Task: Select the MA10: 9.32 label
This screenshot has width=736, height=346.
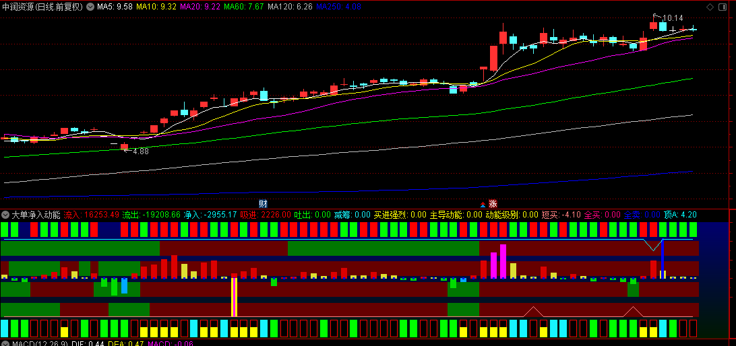Action: coord(156,7)
